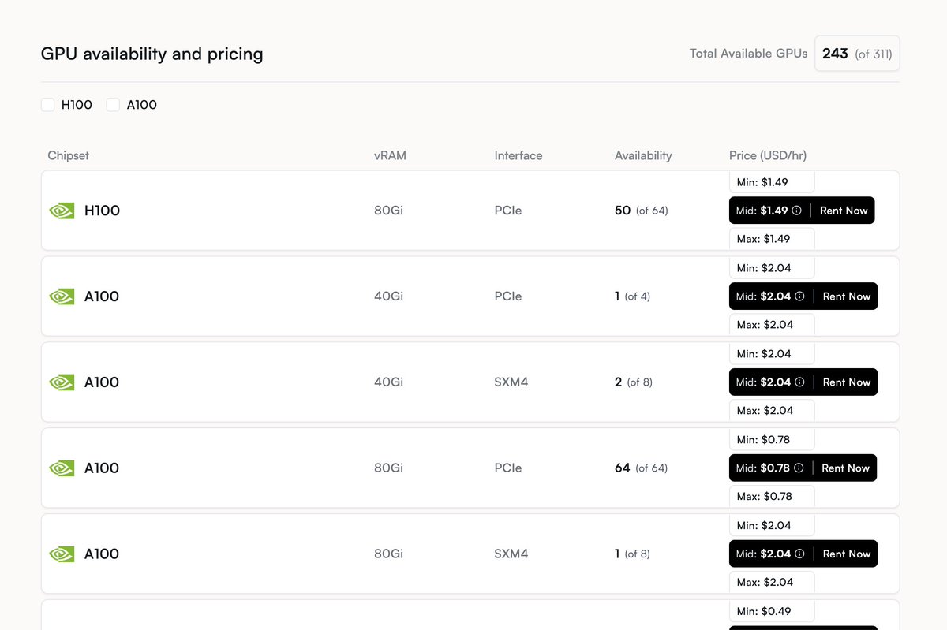Screen dimensions: 947x630
Task: Open info icon beside Mid: $0.78 price
Action: [799, 468]
